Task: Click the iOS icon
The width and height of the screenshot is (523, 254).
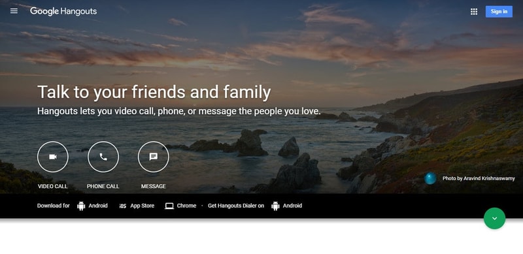Action: pos(123,206)
